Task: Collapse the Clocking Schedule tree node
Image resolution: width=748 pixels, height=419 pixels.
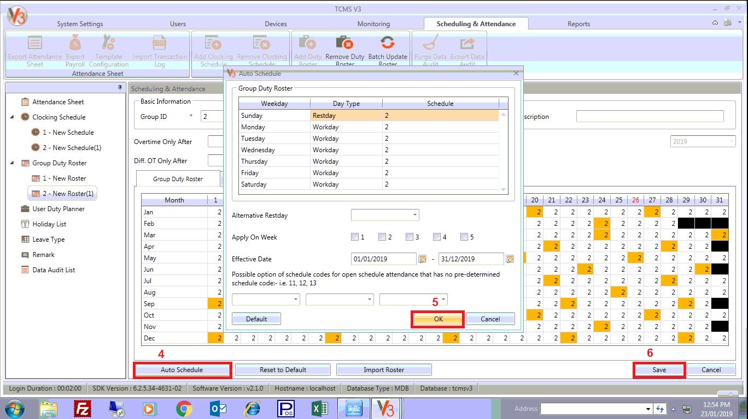Action: click(x=13, y=117)
